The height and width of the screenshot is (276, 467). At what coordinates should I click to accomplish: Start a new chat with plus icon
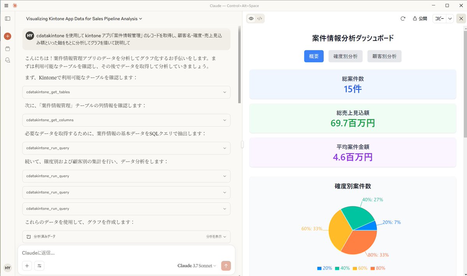(x=7, y=36)
